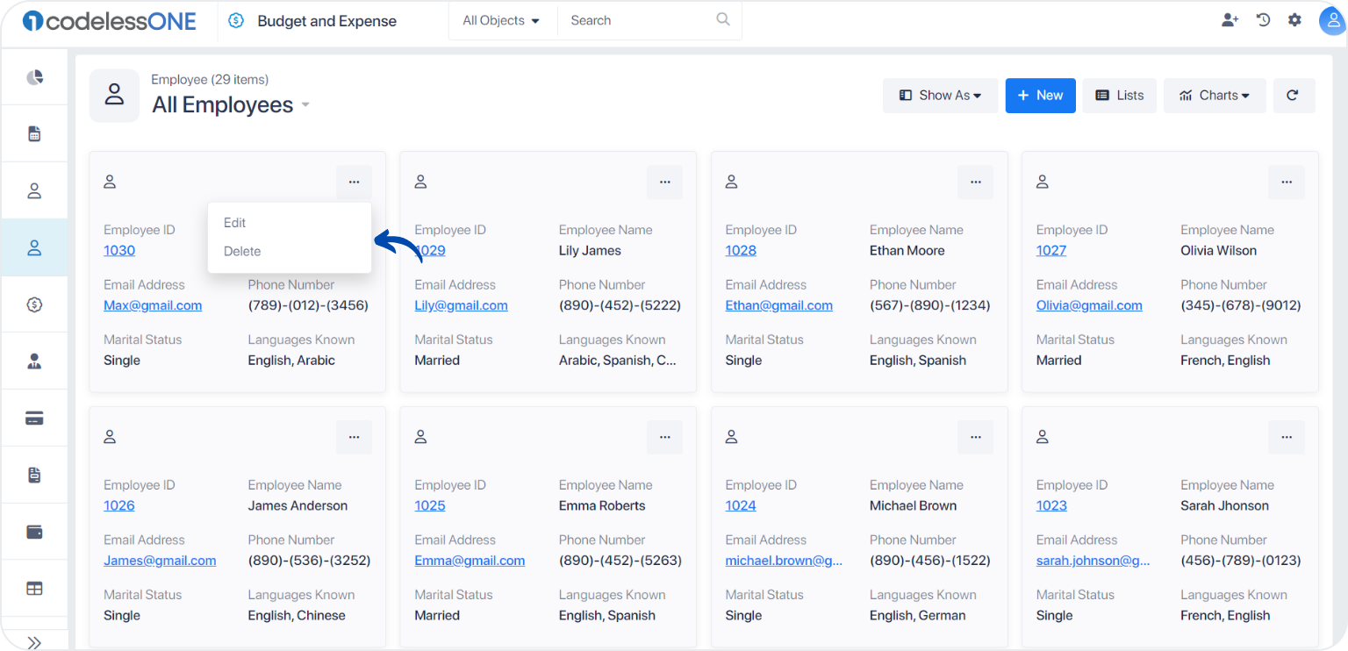Viewport: 1348px width, 651px height.
Task: Open the settings gear icon
Action: 1294,19
